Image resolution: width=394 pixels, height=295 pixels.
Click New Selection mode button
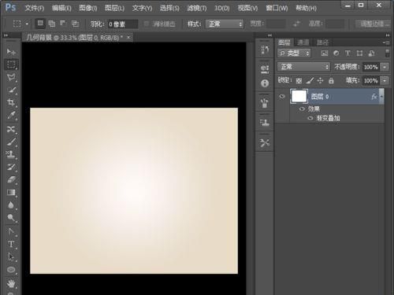tap(40, 24)
